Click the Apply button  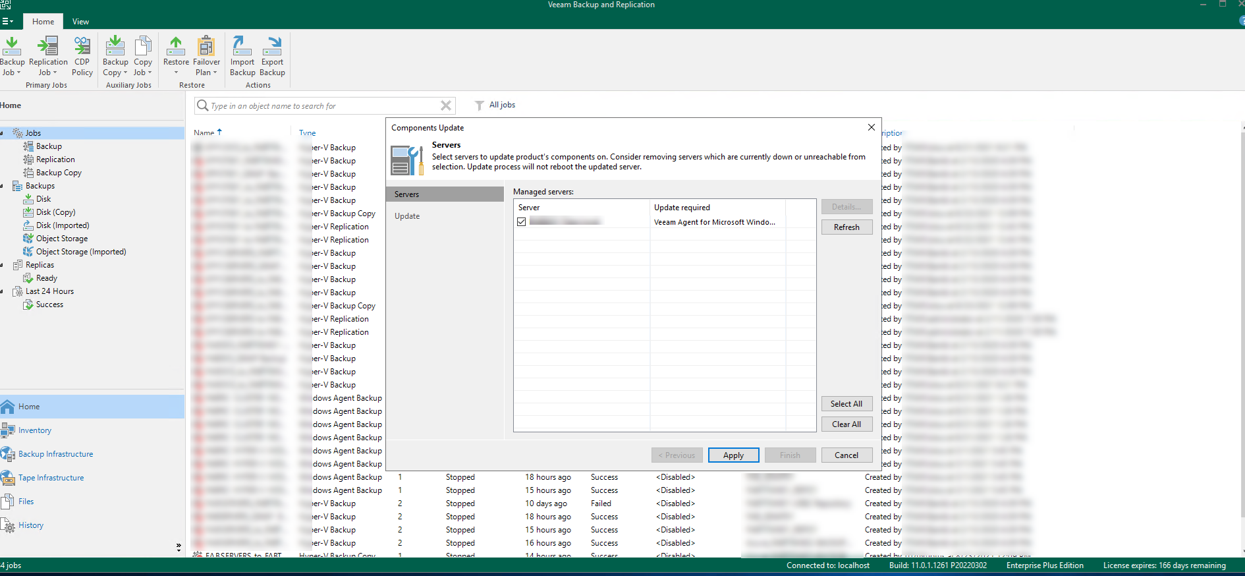(x=733, y=455)
